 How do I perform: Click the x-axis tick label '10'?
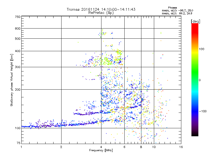click(x=154, y=147)
